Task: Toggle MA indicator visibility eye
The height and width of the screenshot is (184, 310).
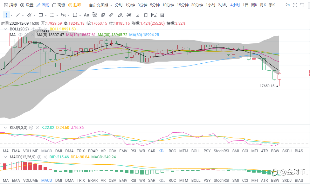Action: pyautogui.click(x=20, y=35)
